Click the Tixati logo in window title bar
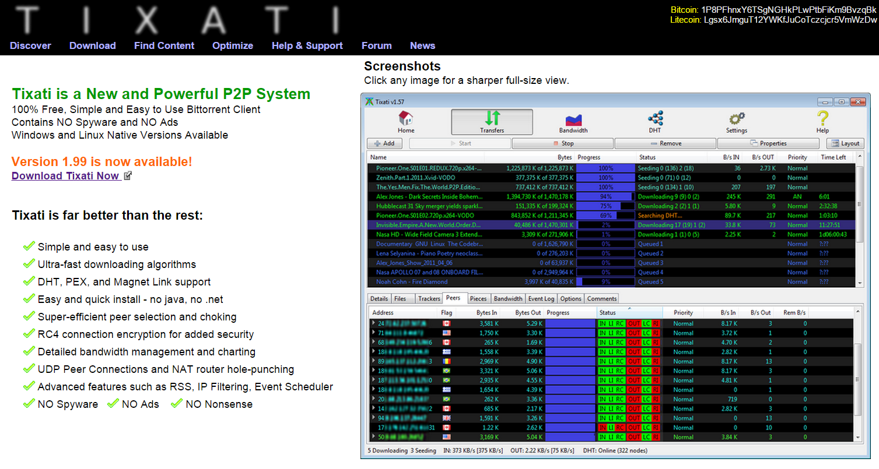This screenshot has width=879, height=469. [369, 101]
